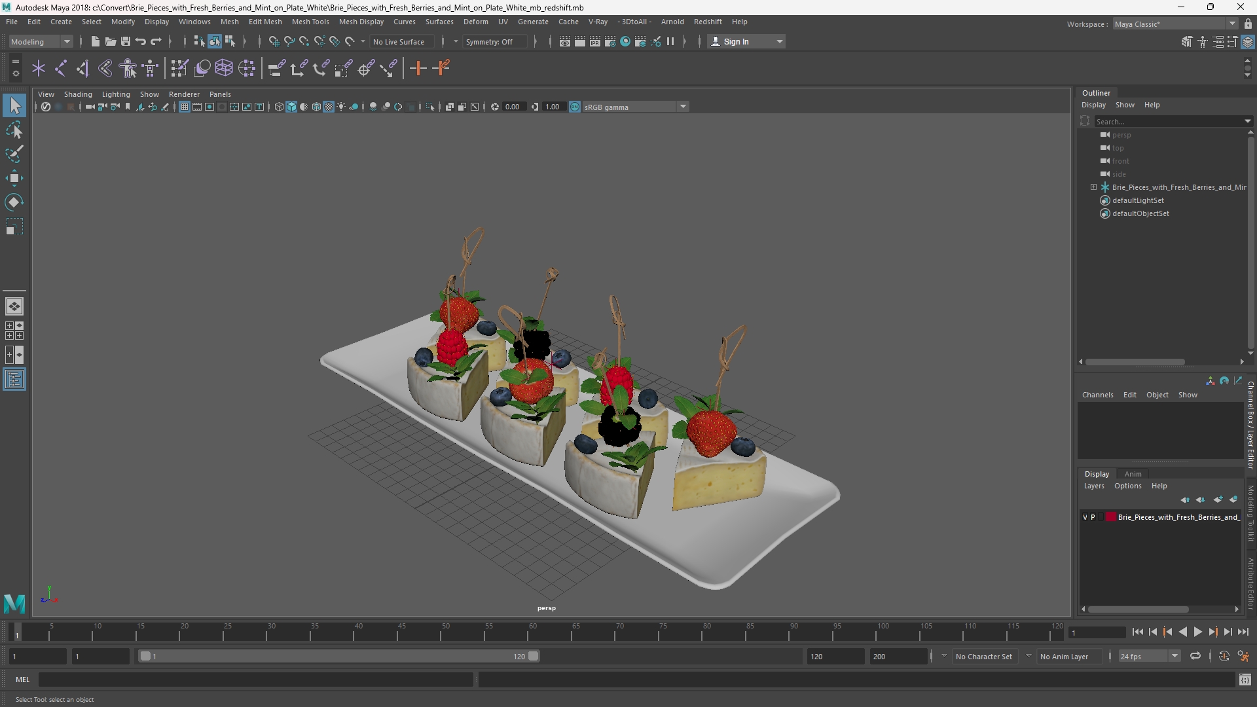
Task: Expand the Brie_Pieces node in Outliner
Action: [x=1093, y=187]
